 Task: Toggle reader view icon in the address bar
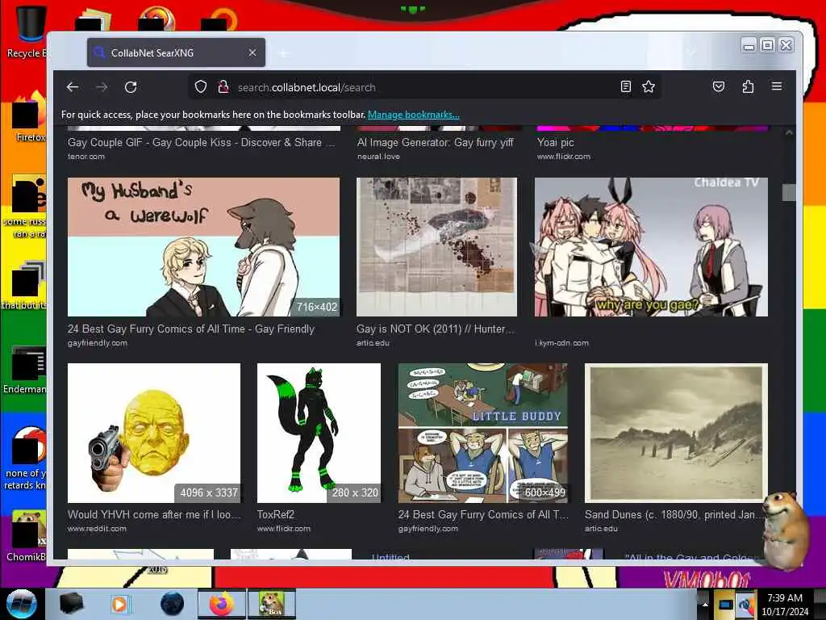625,86
